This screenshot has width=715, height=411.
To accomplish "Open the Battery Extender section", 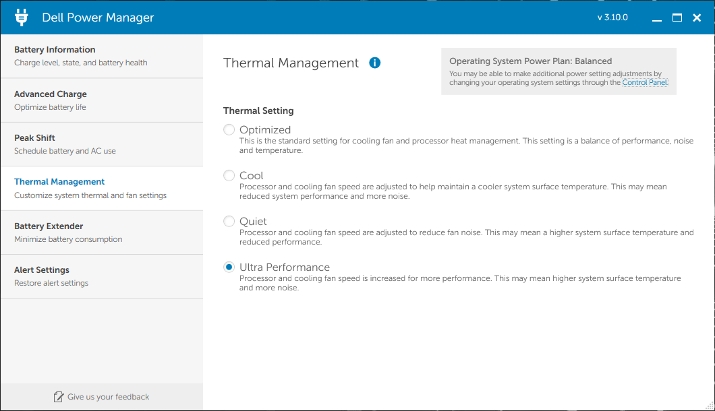I will pyautogui.click(x=101, y=232).
